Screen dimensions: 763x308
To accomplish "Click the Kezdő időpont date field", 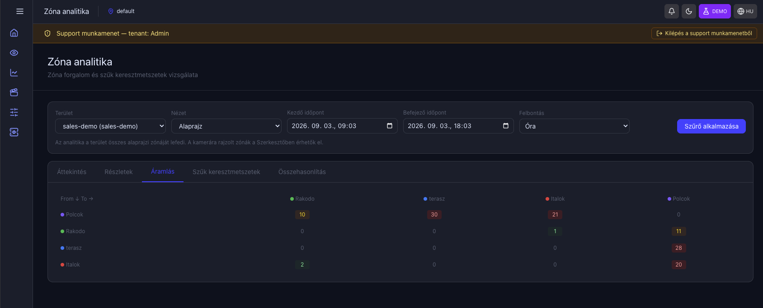I will 342,126.
